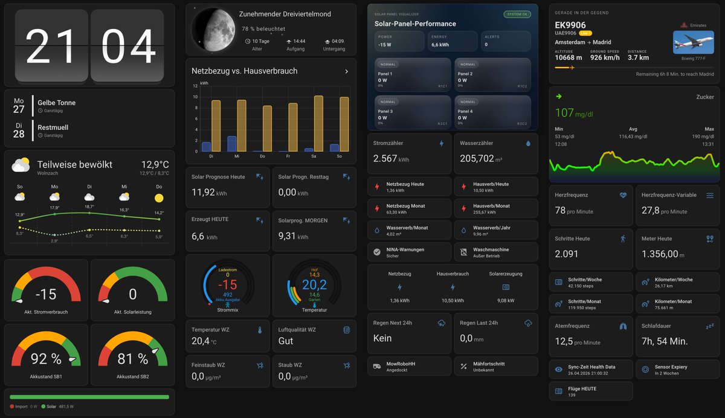Click the Meter Heute distance icon
The image size is (725, 418).
tap(710, 239)
